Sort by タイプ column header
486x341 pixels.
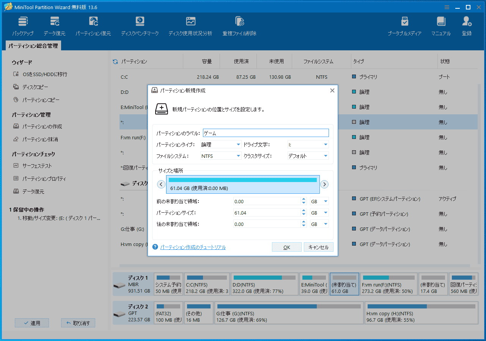tap(359, 61)
